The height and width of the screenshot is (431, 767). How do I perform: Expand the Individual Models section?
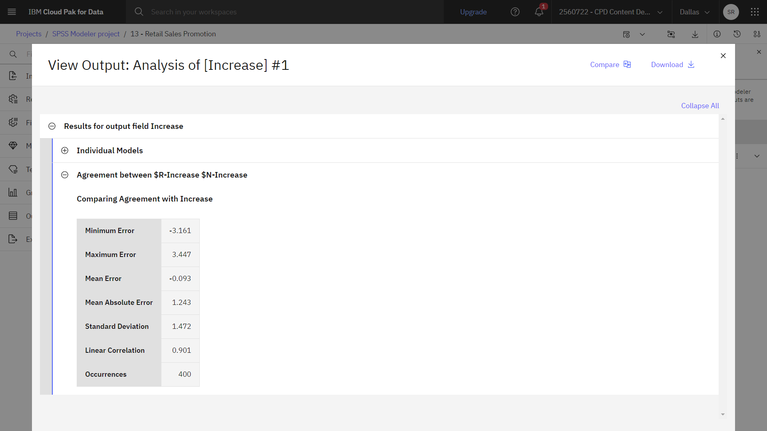click(64, 150)
